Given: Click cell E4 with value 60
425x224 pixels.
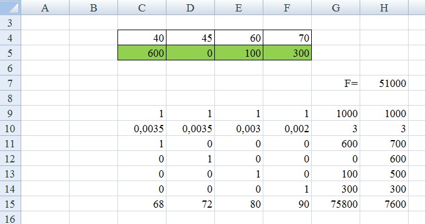Looking at the screenshot, I should click(239, 37).
